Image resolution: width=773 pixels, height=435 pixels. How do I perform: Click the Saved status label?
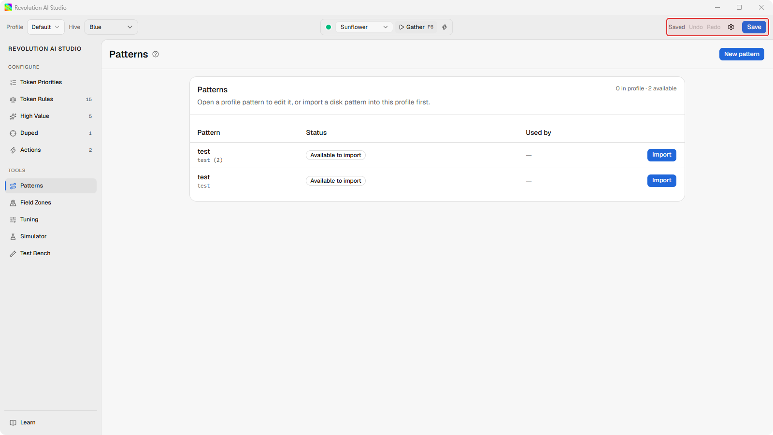(677, 27)
